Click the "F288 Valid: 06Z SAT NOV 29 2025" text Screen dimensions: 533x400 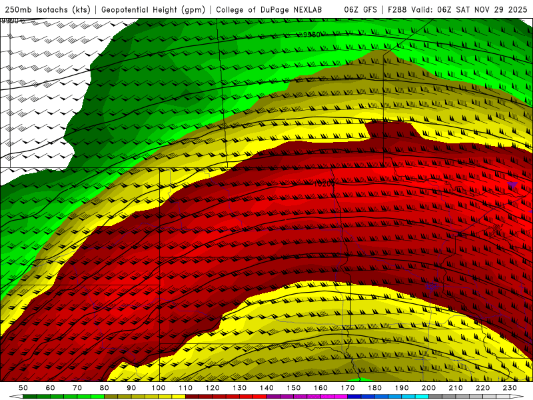click(x=458, y=9)
